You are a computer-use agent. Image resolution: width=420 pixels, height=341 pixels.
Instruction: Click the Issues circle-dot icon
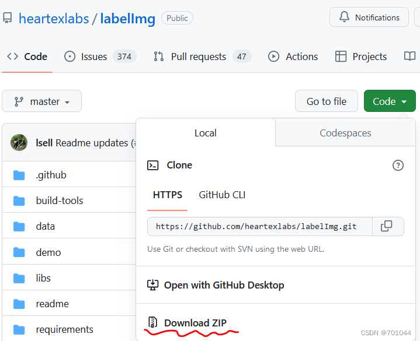click(70, 57)
